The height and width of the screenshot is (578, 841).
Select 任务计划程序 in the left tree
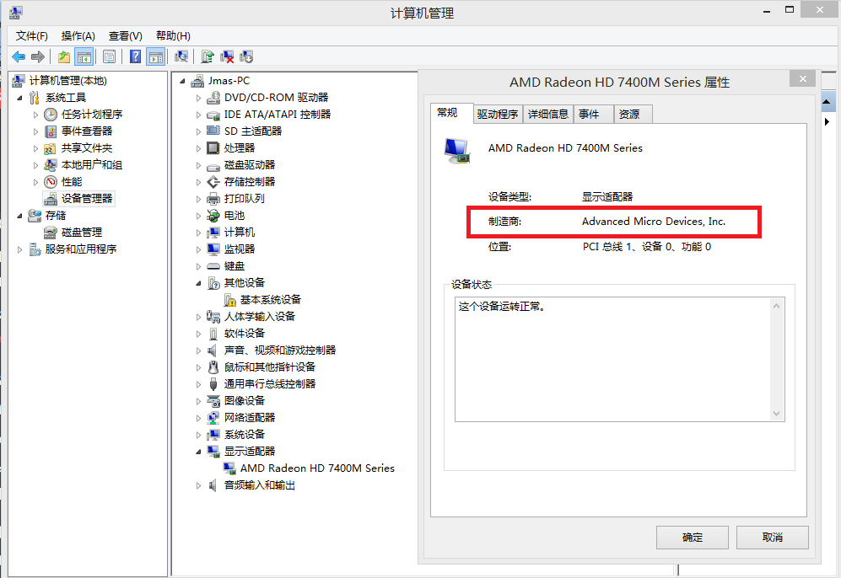[92, 114]
